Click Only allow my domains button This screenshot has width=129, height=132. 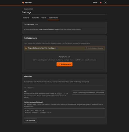95,48
